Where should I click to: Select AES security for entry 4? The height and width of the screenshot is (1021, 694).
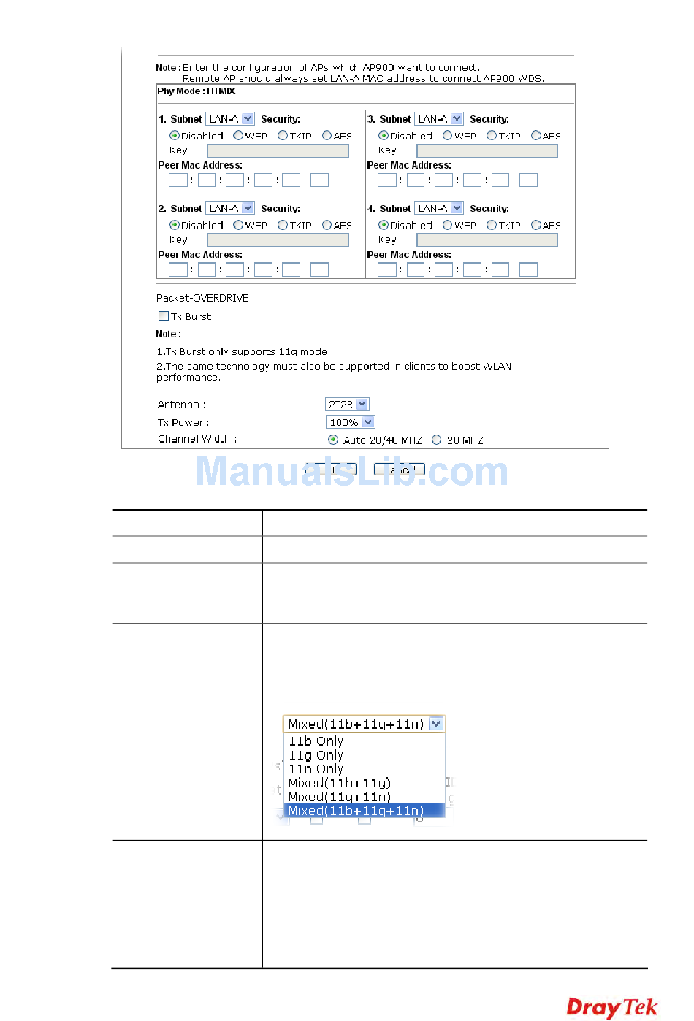536,225
